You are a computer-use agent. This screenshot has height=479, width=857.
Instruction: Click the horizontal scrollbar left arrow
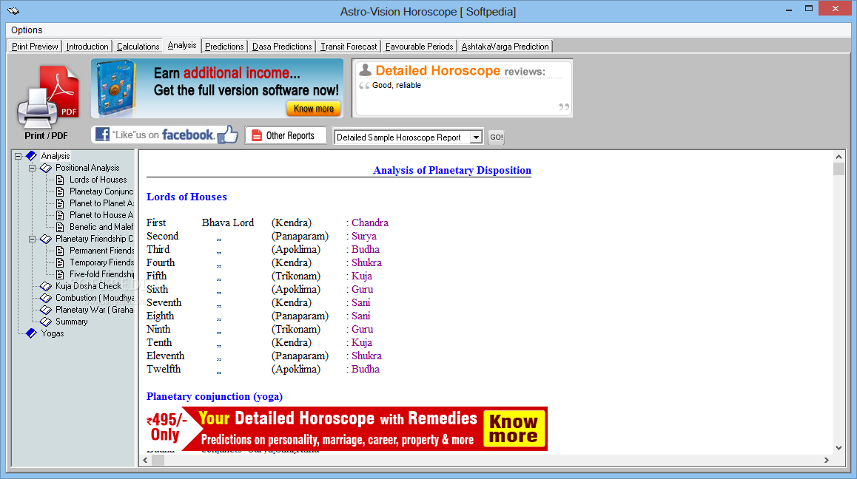145,461
